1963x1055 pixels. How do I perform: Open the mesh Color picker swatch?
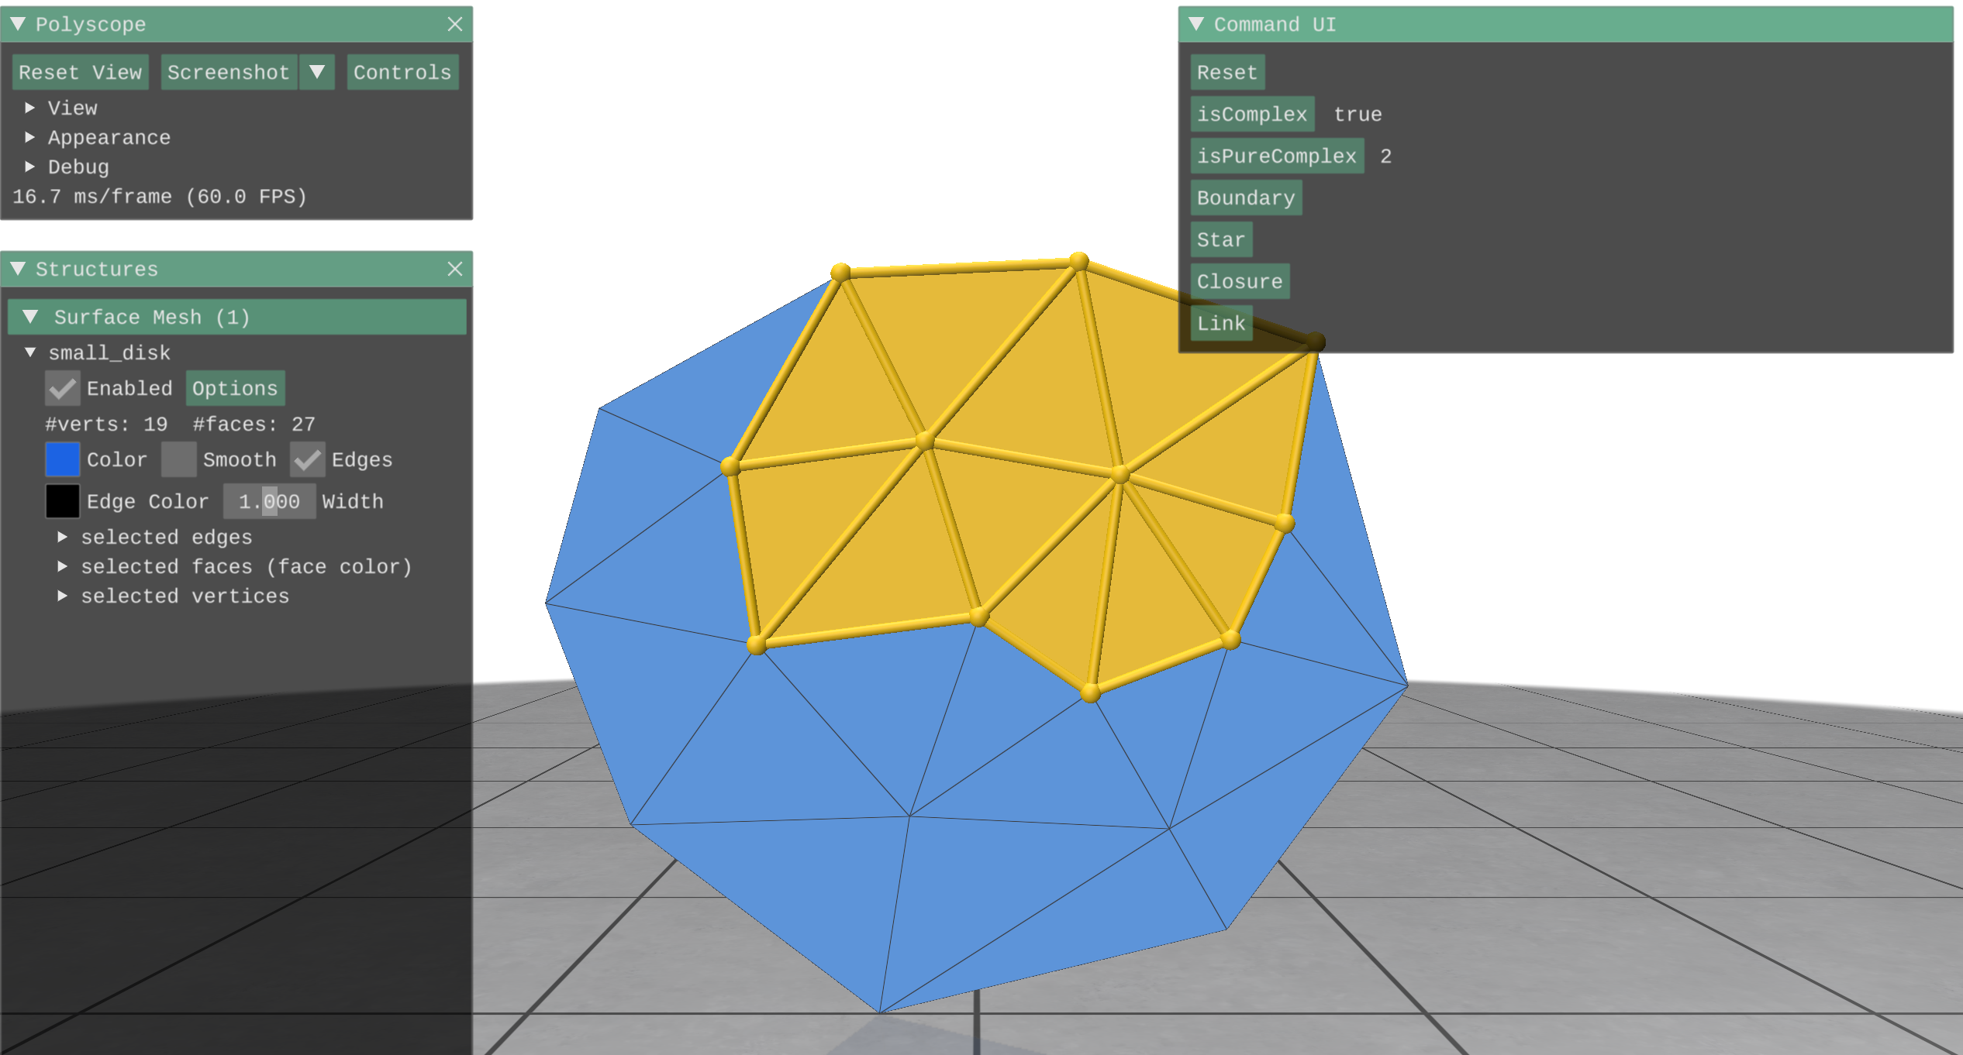[62, 459]
